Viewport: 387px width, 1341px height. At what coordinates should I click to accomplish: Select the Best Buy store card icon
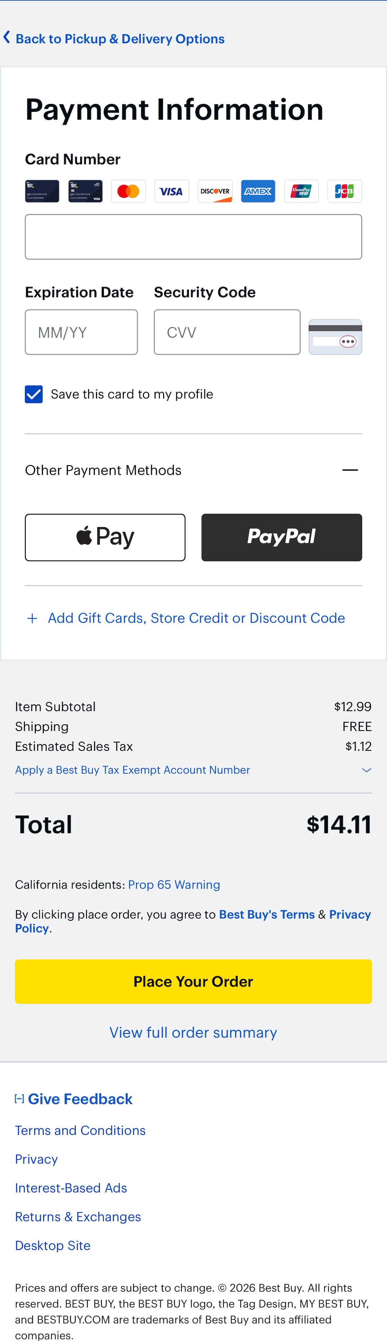42,191
